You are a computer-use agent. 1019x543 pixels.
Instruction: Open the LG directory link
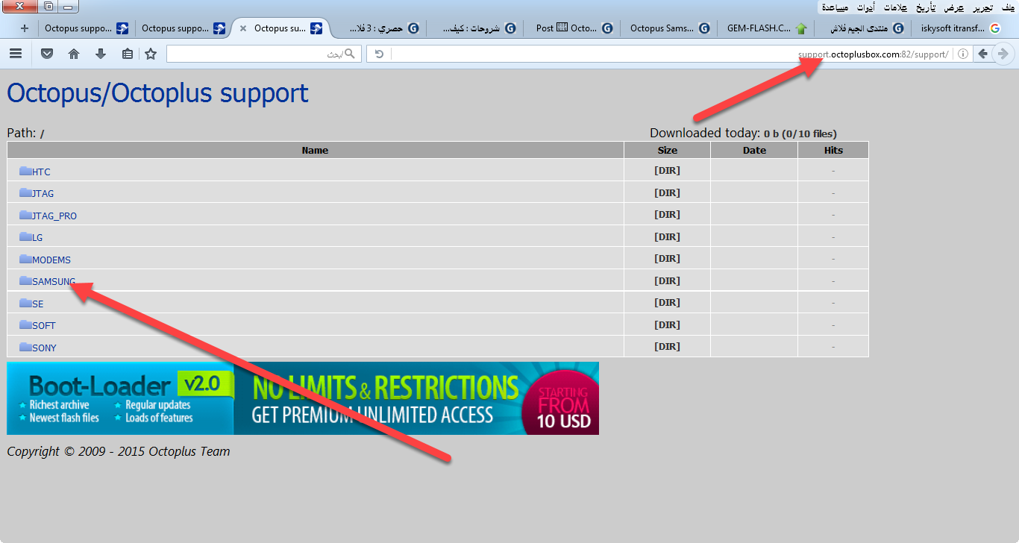point(37,238)
